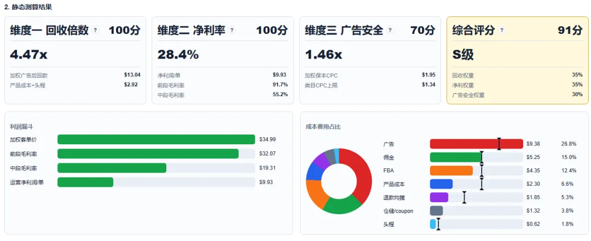591x241 pixels.
Task: Click the 55.2% mid gross margin value
Action: tap(280, 94)
